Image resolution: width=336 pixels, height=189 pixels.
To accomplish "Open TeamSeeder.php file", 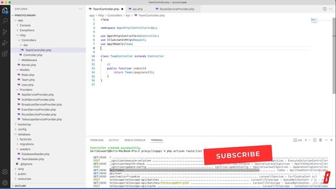I will coord(33,159).
